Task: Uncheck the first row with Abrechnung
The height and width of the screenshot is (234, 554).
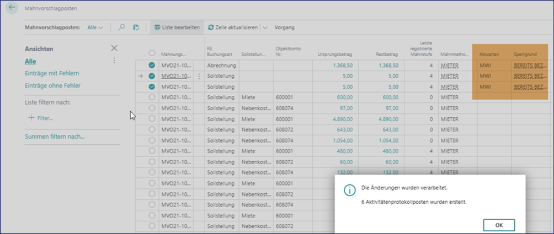Action: [152, 66]
